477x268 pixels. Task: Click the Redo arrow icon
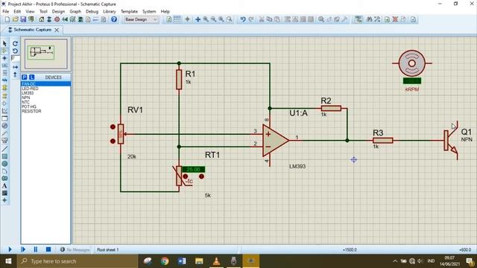(x=251, y=19)
